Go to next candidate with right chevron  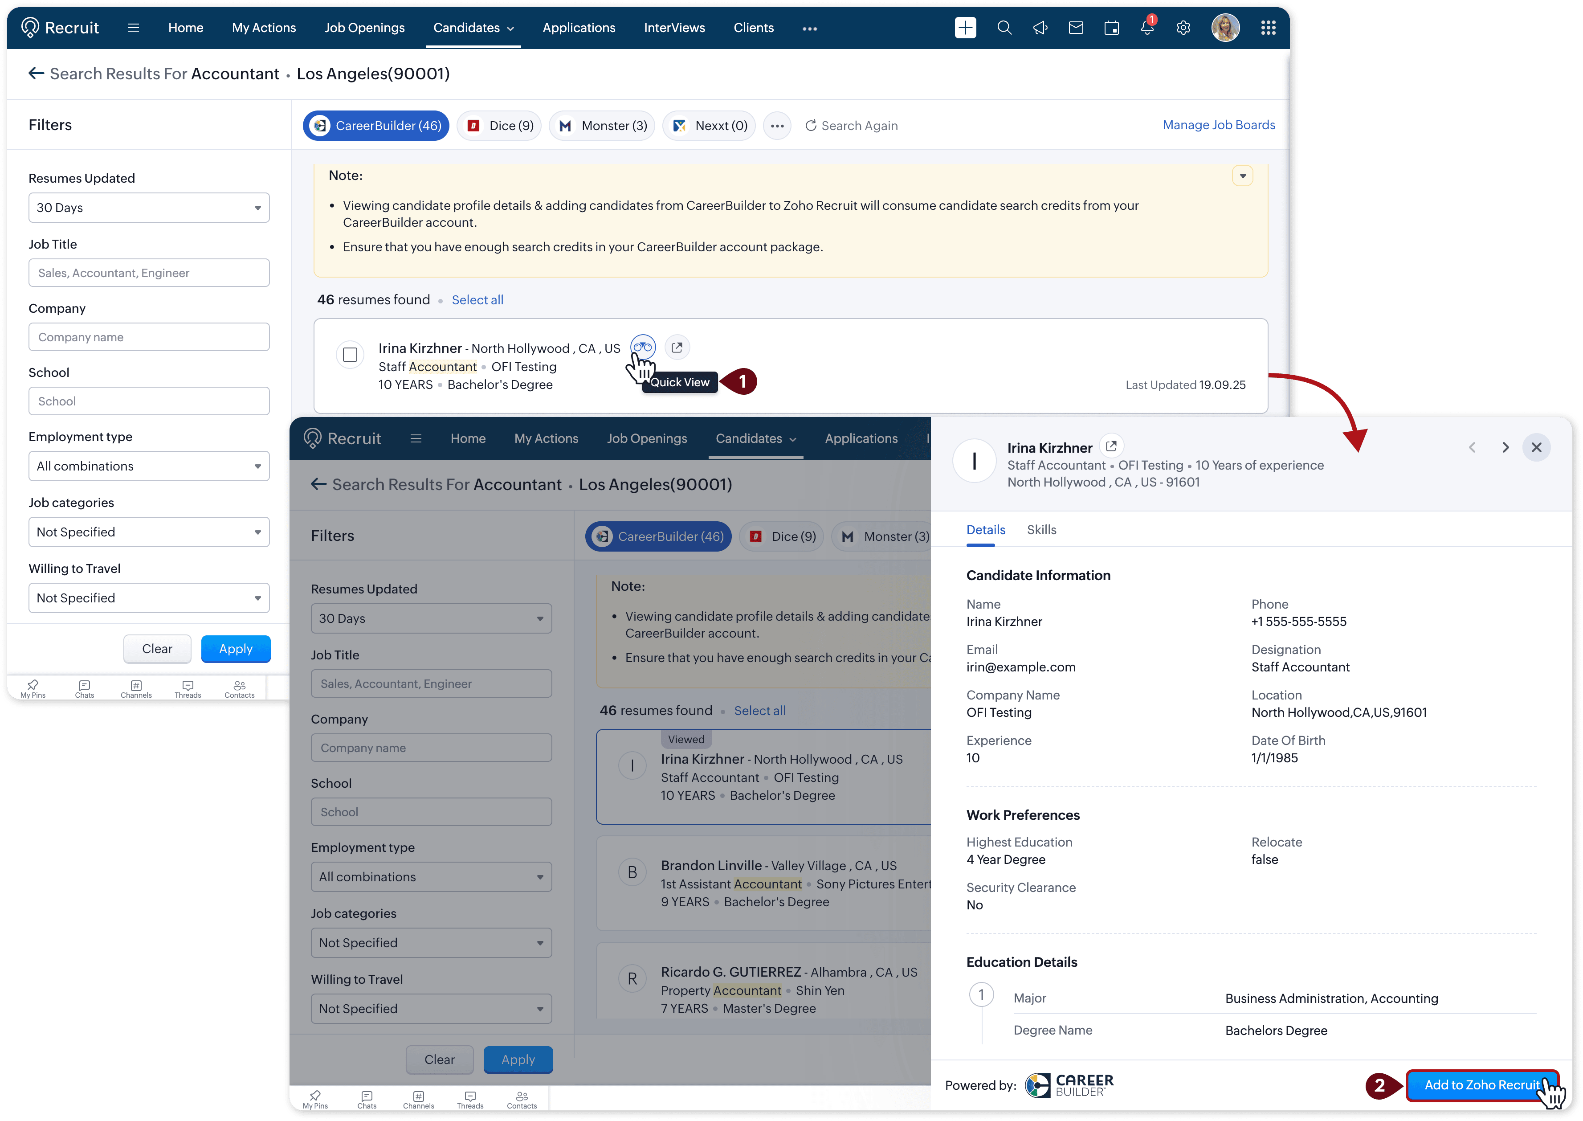coord(1505,447)
